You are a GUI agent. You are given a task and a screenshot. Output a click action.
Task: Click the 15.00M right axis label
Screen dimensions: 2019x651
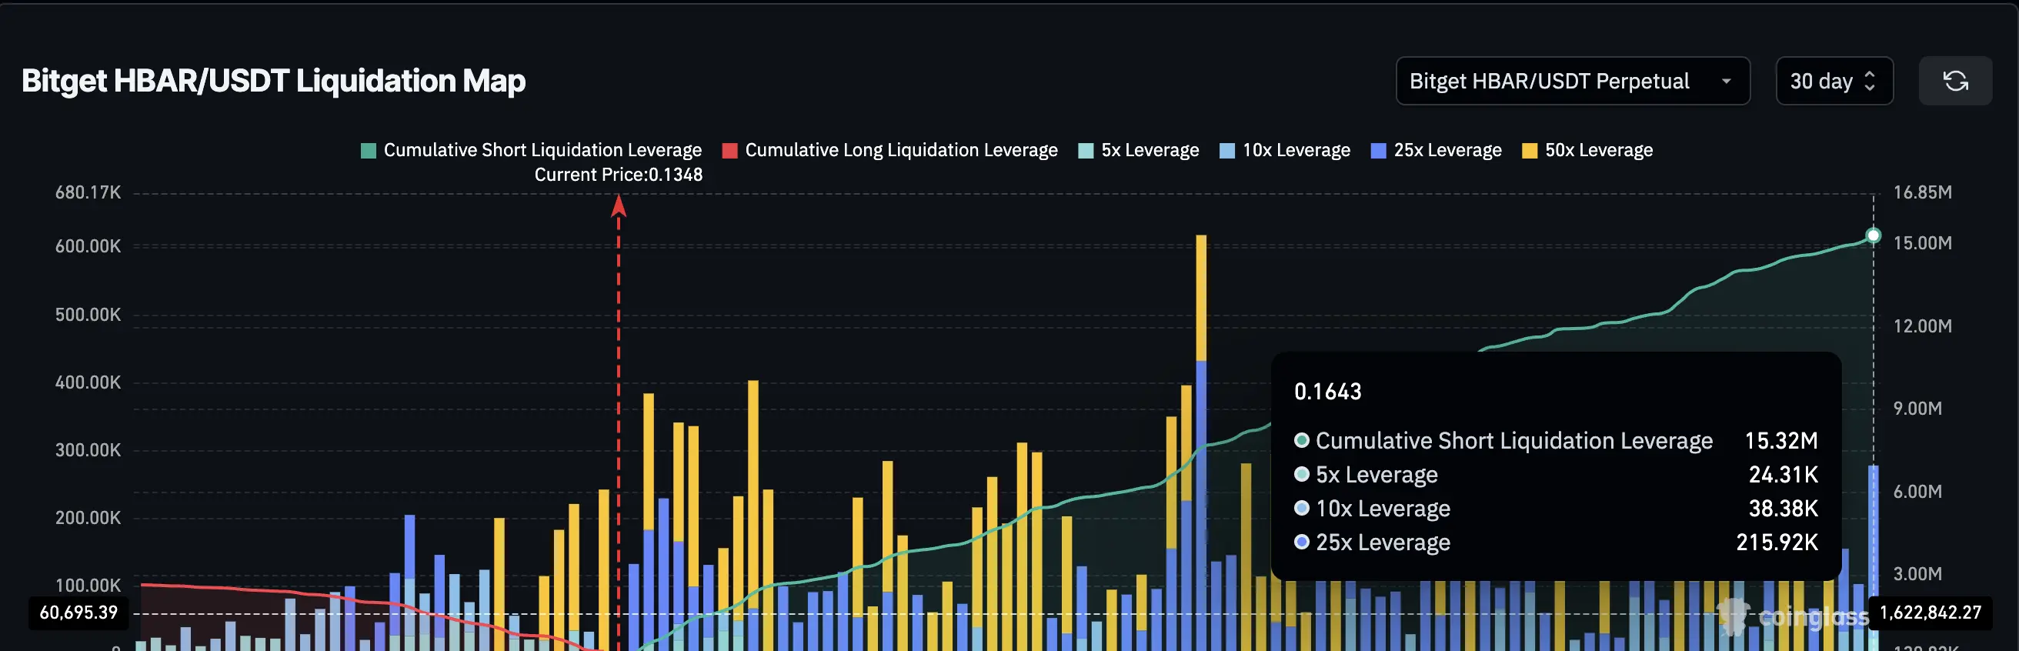pyautogui.click(x=1923, y=243)
